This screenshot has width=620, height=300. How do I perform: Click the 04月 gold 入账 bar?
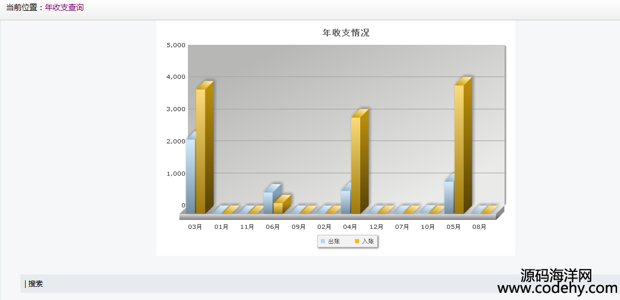click(x=360, y=162)
